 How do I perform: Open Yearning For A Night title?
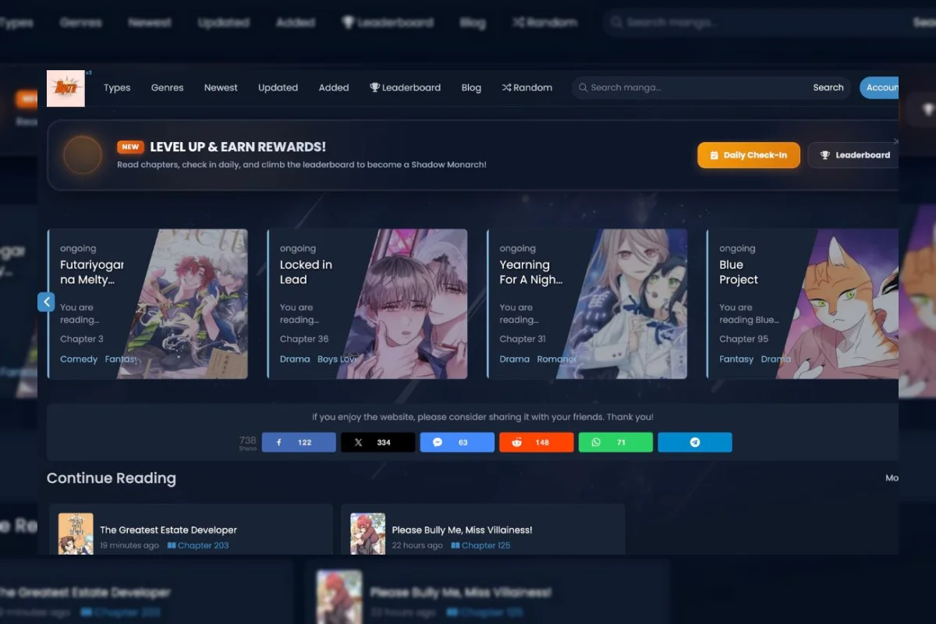pos(531,272)
